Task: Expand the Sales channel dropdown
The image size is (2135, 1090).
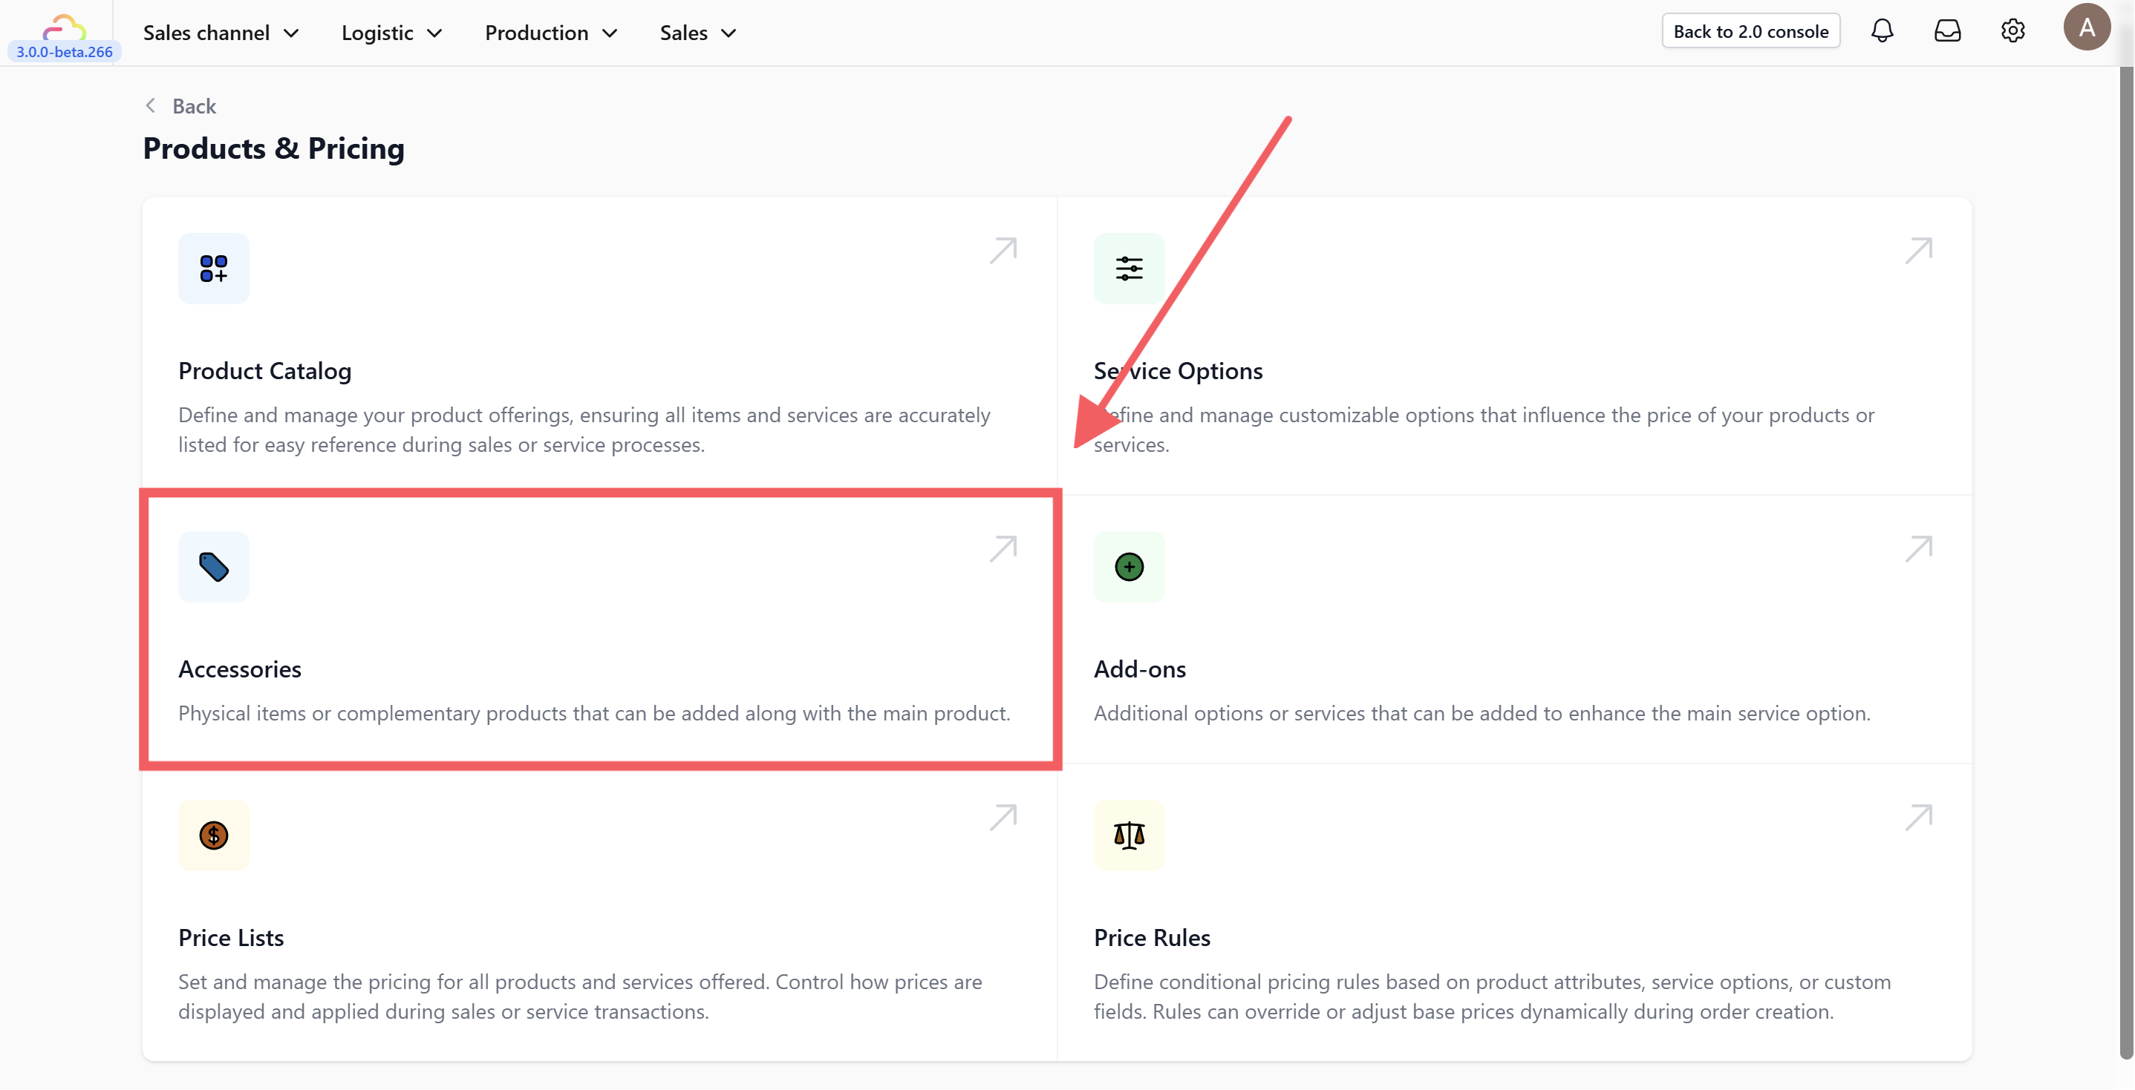Action: coord(221,33)
